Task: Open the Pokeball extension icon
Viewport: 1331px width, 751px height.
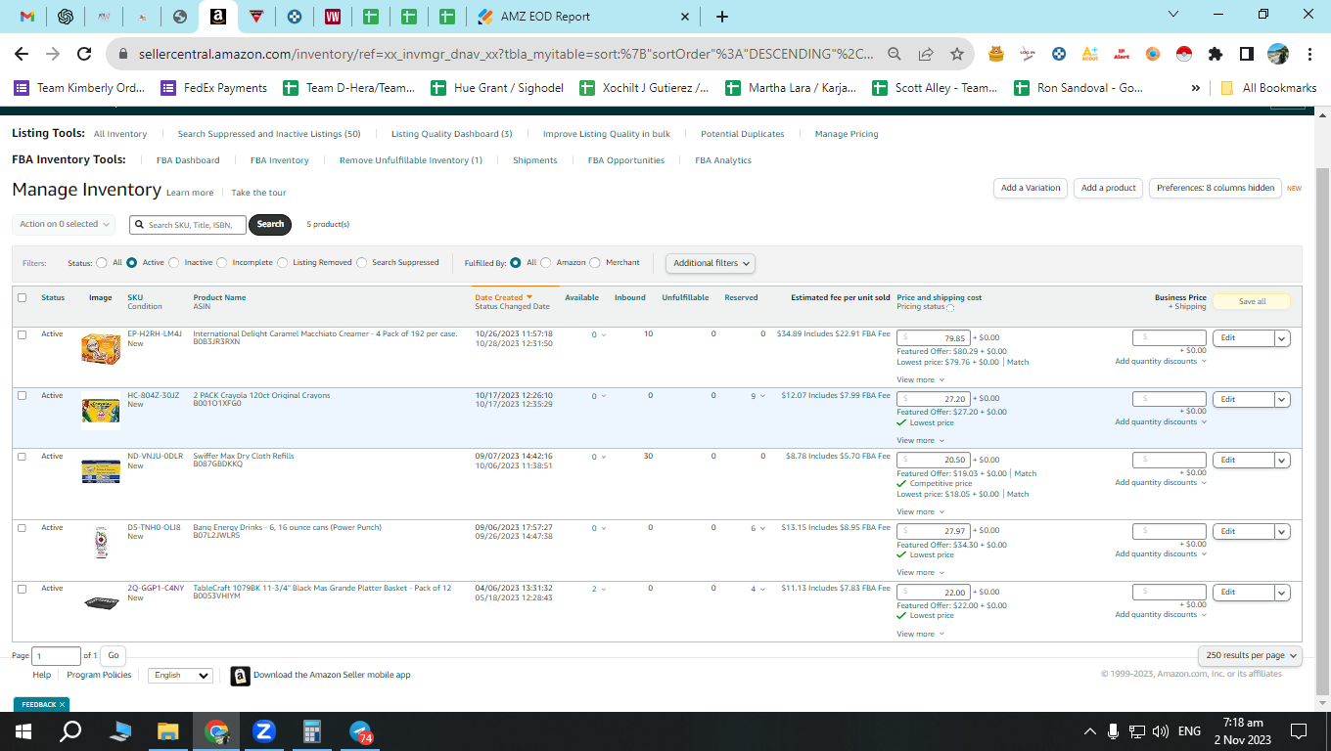Action: (x=1184, y=54)
